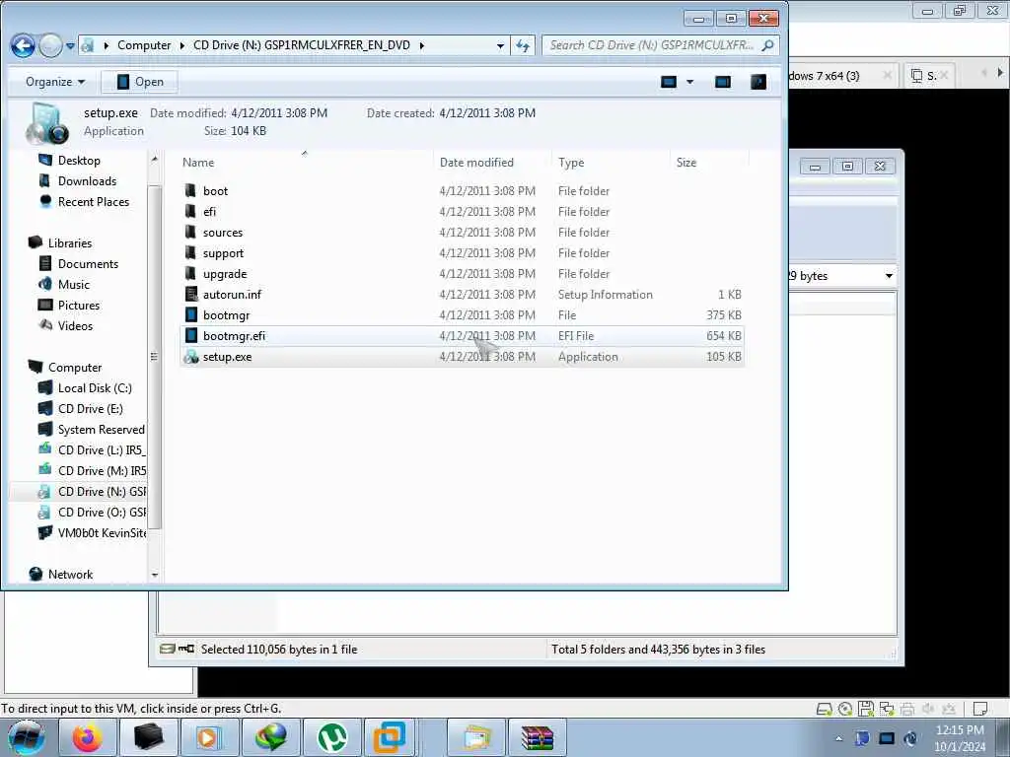Show hidden system tray icons
1010x757 pixels.
point(838,739)
